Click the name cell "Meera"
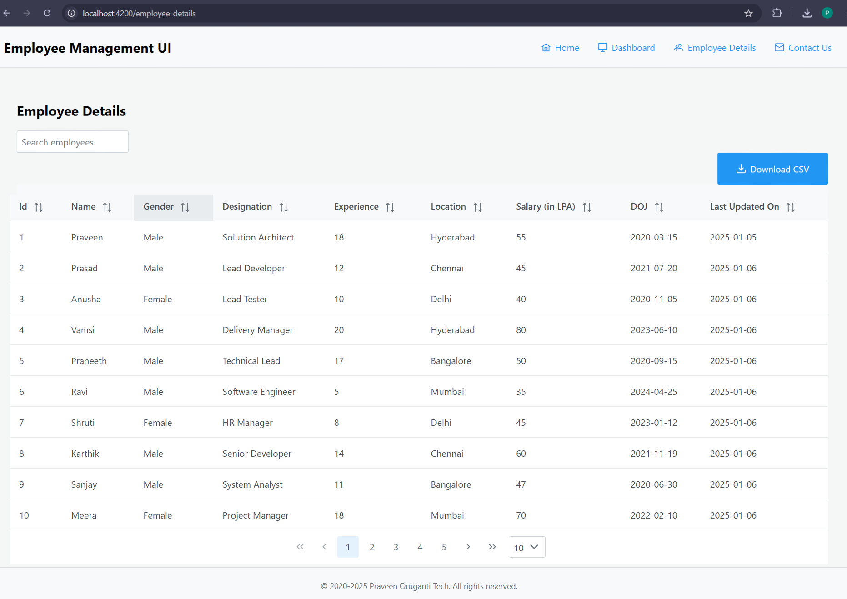 click(84, 515)
